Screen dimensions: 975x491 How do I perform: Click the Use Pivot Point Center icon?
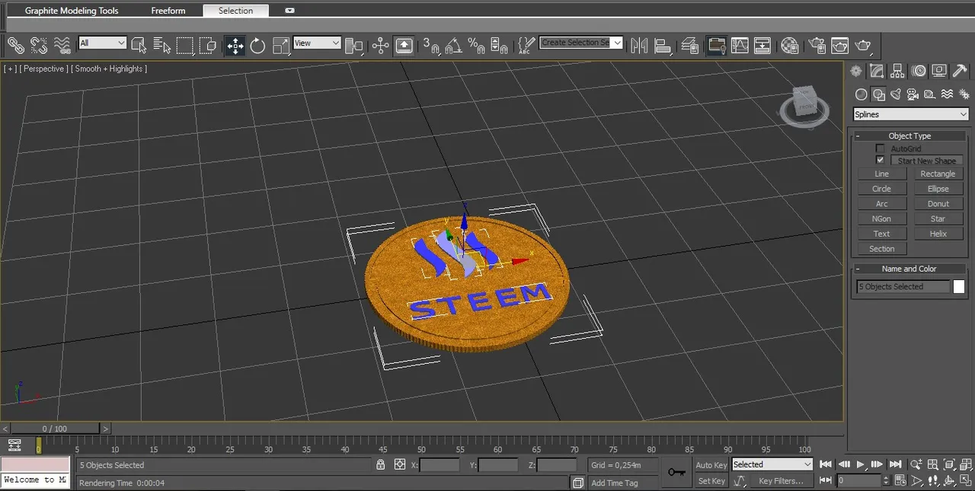coord(354,46)
